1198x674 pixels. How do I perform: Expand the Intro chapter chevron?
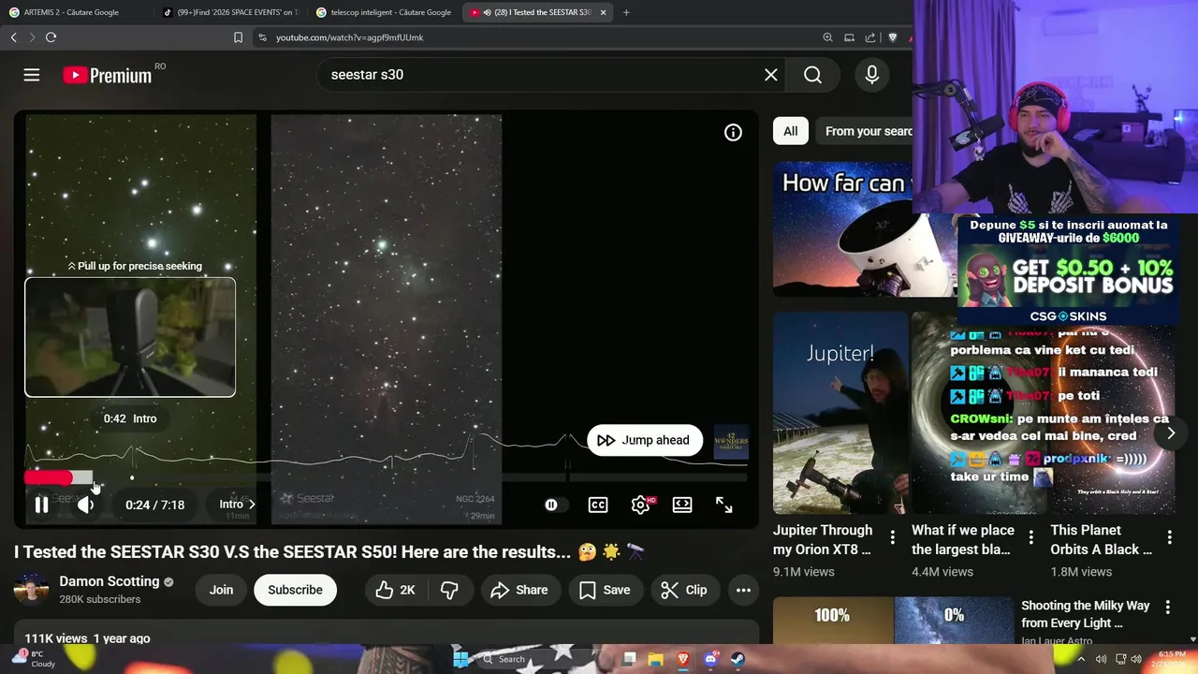coord(251,505)
